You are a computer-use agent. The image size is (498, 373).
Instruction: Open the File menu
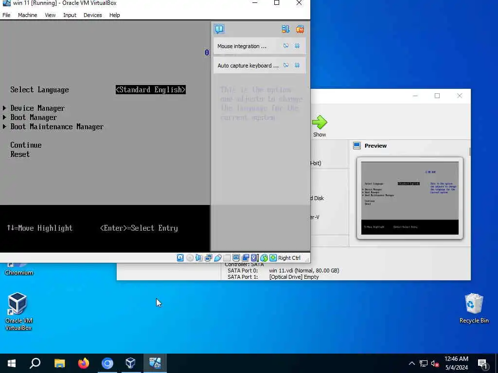click(6, 15)
